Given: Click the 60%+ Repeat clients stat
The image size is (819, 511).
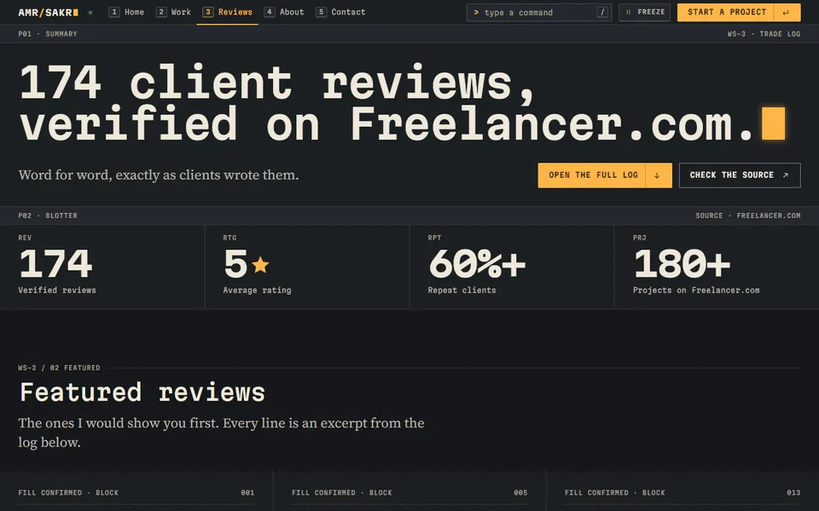Looking at the screenshot, I should pos(512,267).
